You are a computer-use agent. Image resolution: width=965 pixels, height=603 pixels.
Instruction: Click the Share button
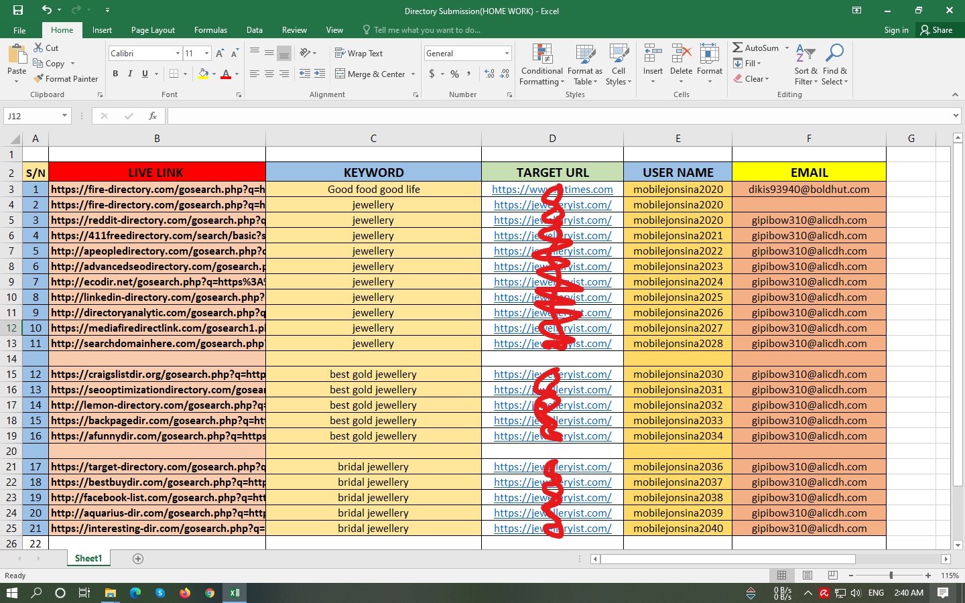click(x=936, y=30)
